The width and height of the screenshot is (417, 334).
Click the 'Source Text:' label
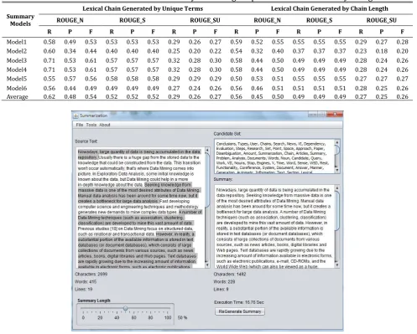point(86,141)
